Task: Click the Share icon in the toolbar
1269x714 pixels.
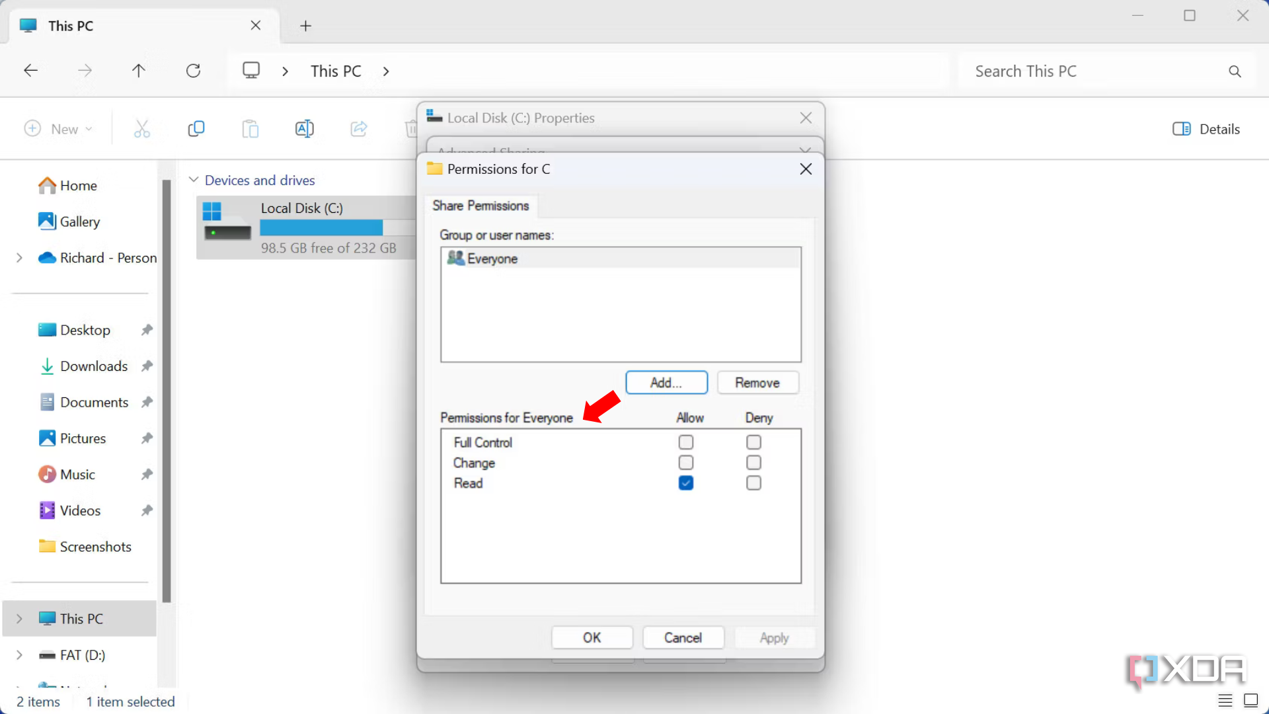Action: (359, 128)
